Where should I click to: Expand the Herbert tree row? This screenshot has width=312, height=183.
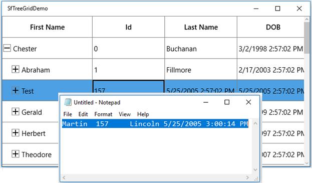(16, 133)
